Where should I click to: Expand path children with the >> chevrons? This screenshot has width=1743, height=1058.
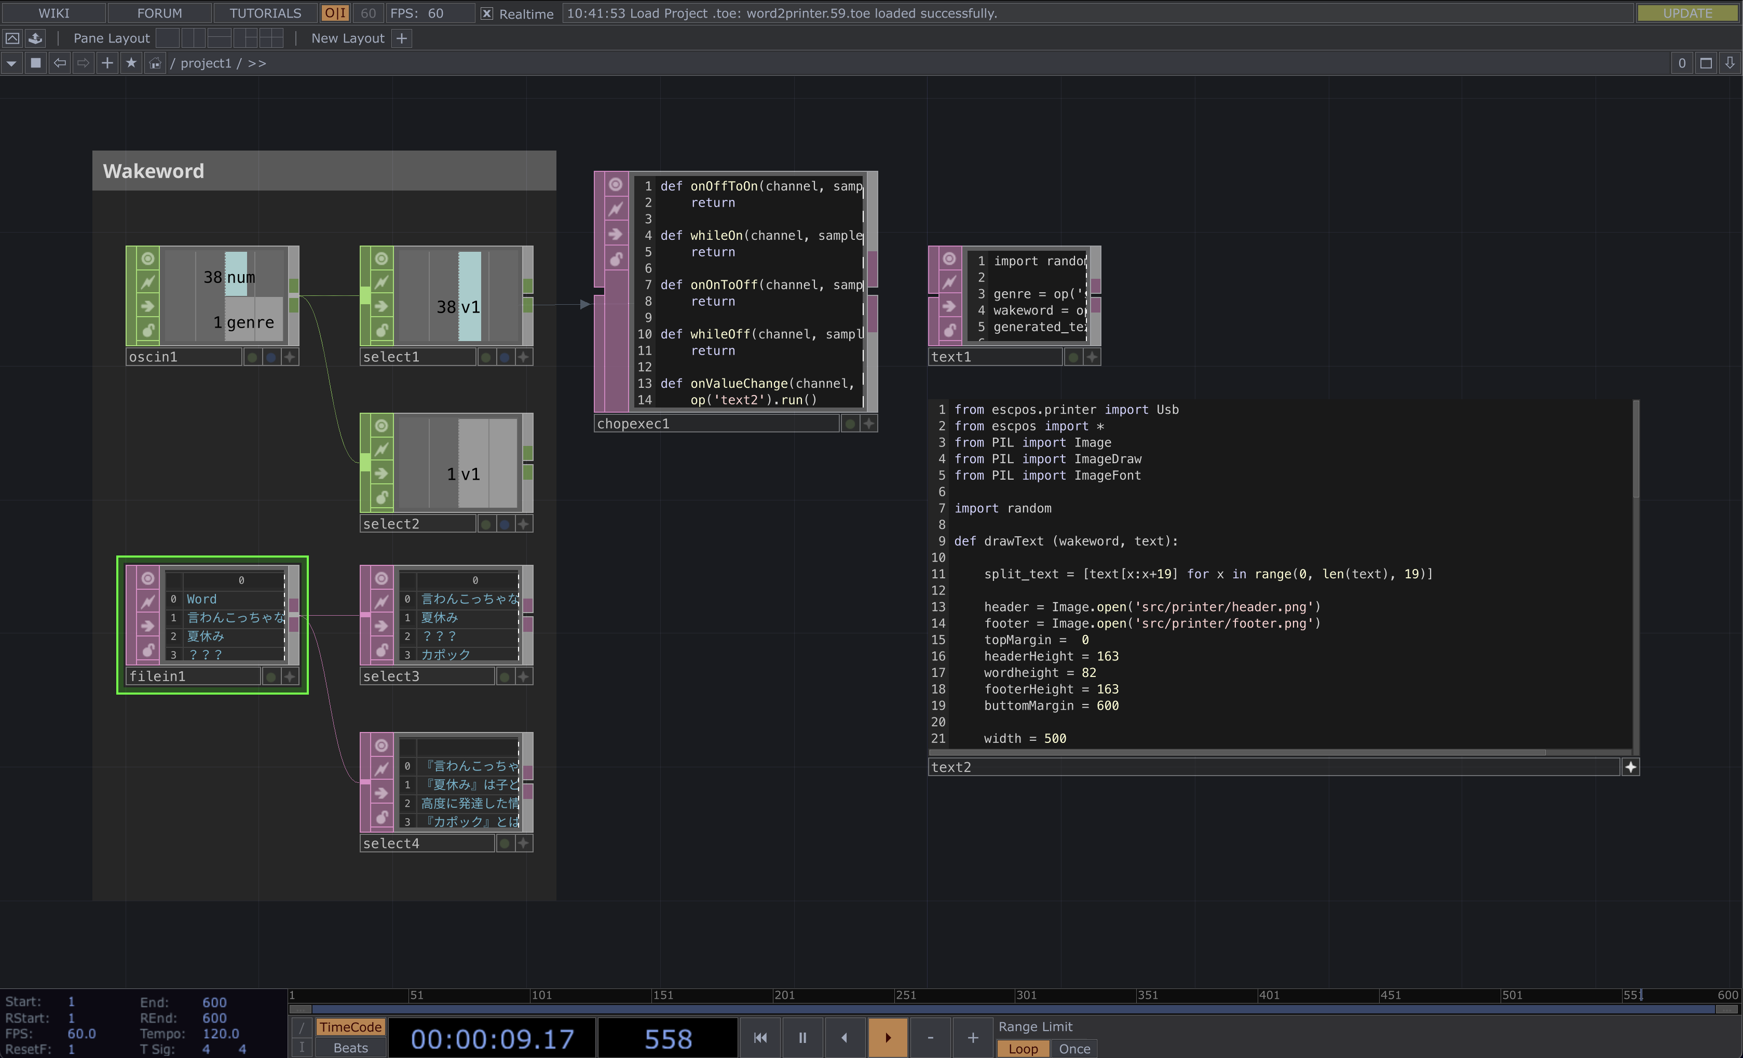click(x=257, y=63)
